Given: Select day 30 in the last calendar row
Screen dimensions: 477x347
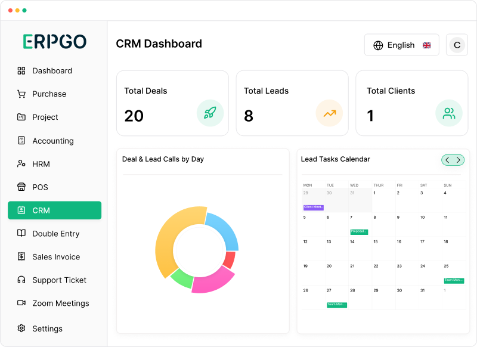Looking at the screenshot, I should 399,290.
